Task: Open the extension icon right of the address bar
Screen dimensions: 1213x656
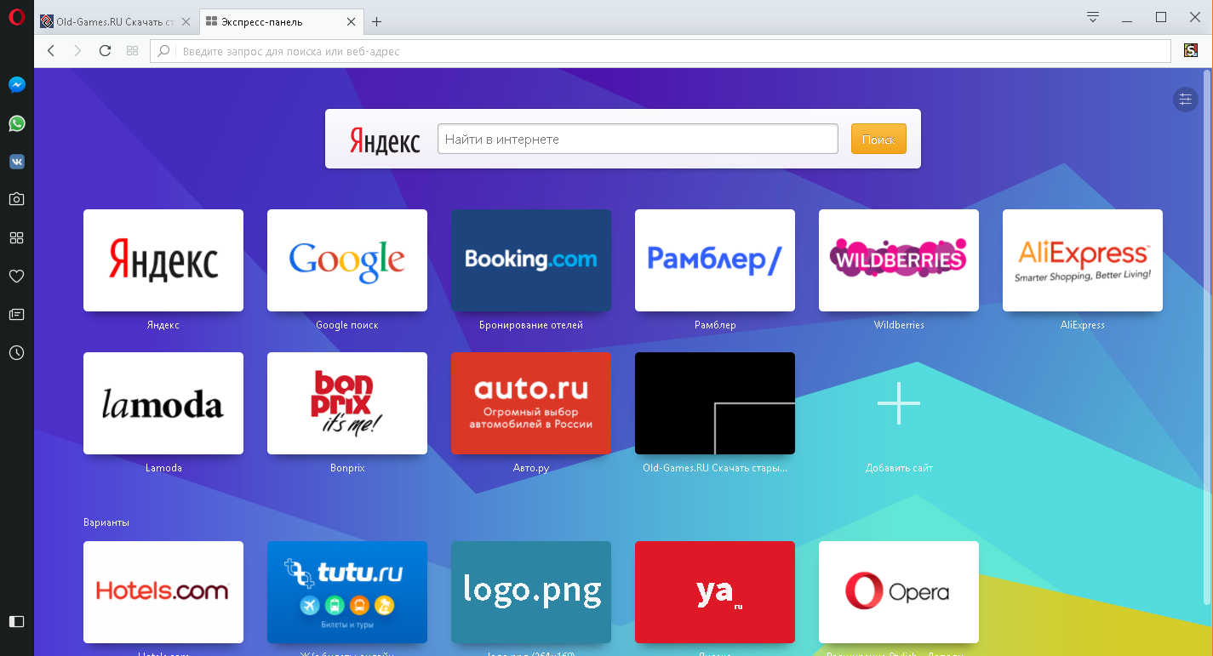Action: pyautogui.click(x=1191, y=51)
